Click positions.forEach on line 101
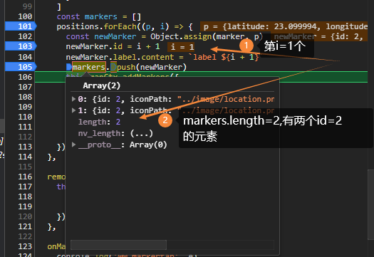 coord(96,26)
